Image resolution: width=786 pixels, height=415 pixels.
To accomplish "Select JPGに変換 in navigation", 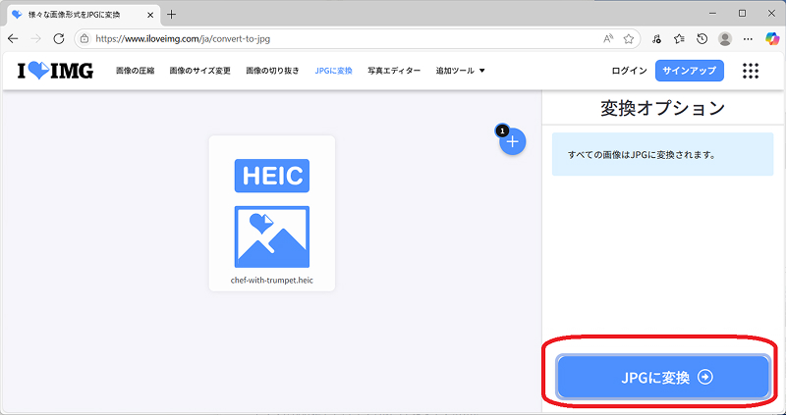I will click(x=333, y=71).
